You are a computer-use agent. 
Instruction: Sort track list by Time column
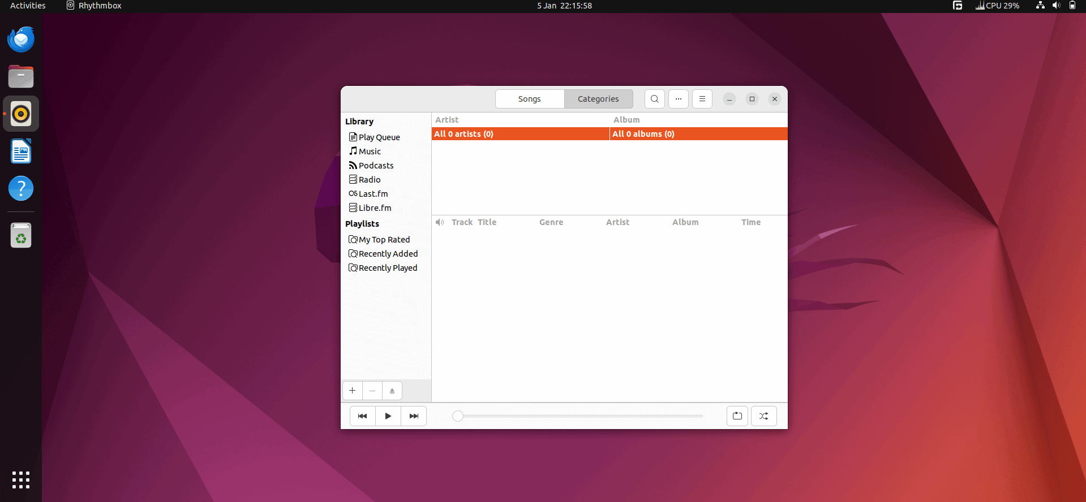click(751, 222)
